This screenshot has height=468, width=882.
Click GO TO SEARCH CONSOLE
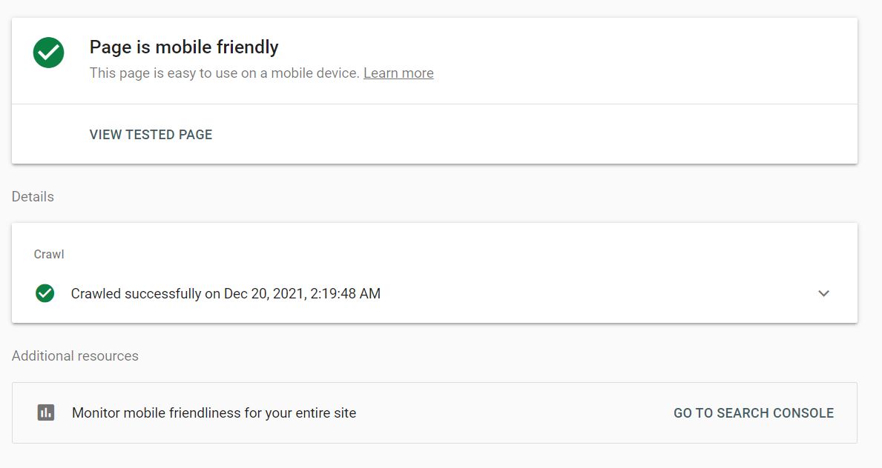tap(754, 413)
